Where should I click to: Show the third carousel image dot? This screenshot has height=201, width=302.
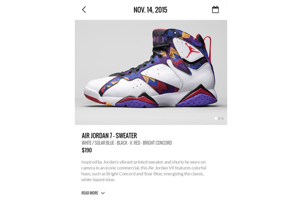(x=222, y=118)
